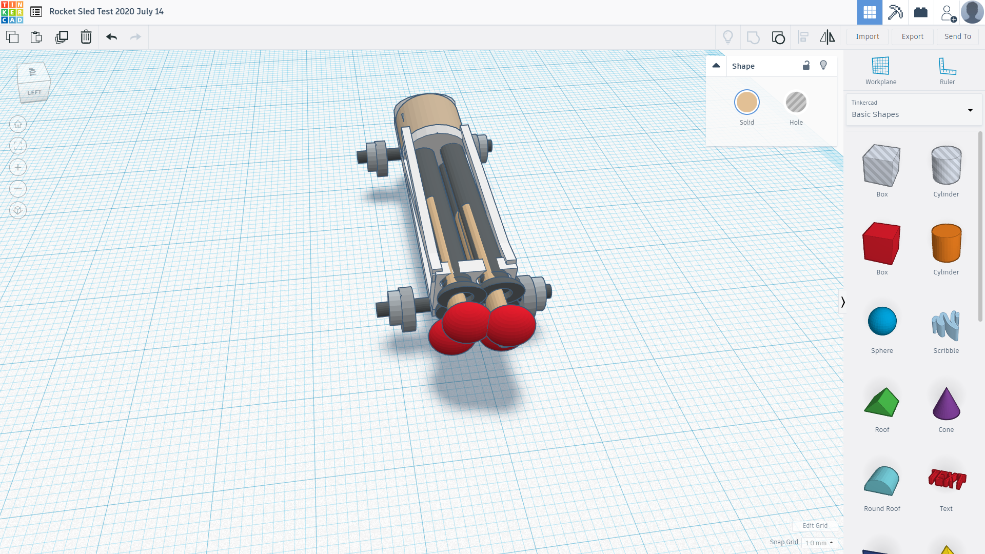The image size is (985, 554).
Task: Click the Align tool icon
Action: click(x=803, y=37)
